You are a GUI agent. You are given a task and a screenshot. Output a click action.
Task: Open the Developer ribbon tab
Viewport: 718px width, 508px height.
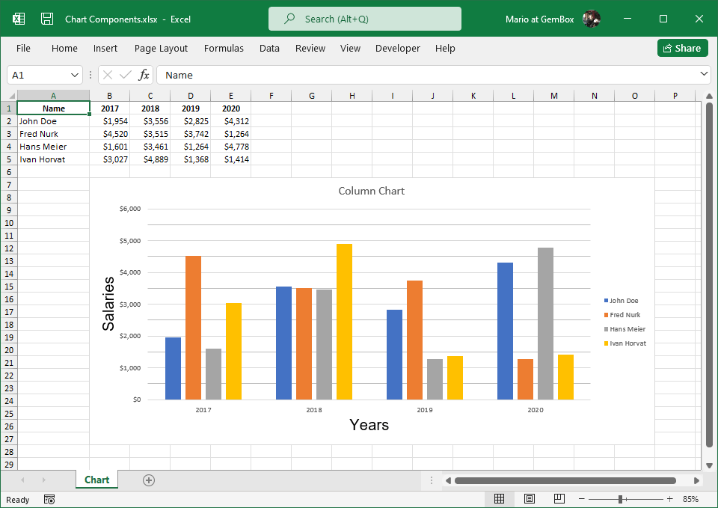[397, 48]
